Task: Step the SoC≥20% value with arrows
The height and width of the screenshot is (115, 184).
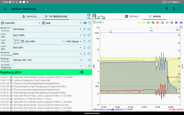Action: (x=84, y=47)
